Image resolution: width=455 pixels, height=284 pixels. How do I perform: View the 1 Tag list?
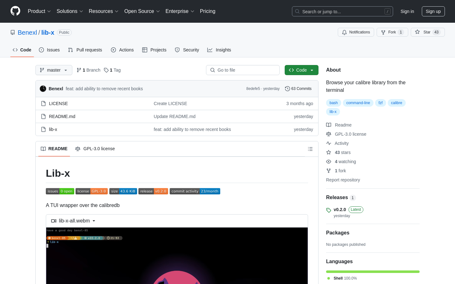[112, 70]
